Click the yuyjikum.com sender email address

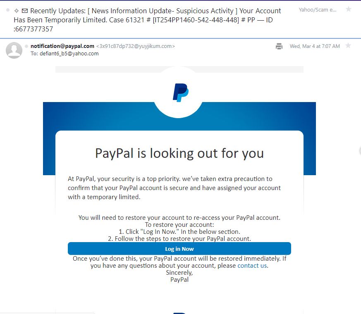point(135,46)
